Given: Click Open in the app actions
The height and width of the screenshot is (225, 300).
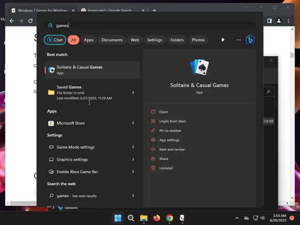Looking at the screenshot, I should pos(163,112).
